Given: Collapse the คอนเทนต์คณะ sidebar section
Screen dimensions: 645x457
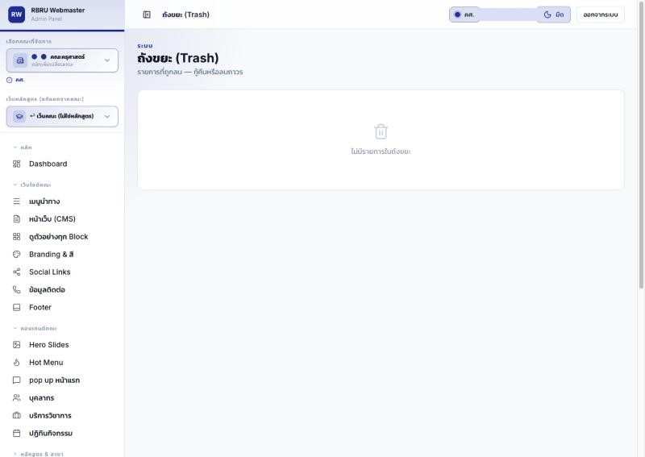Looking at the screenshot, I should pos(35,328).
